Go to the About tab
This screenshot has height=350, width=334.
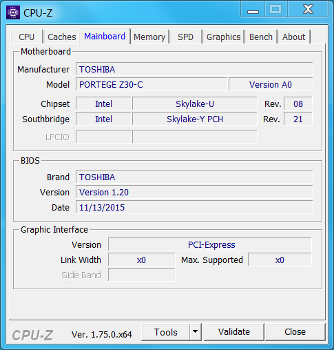(x=293, y=37)
